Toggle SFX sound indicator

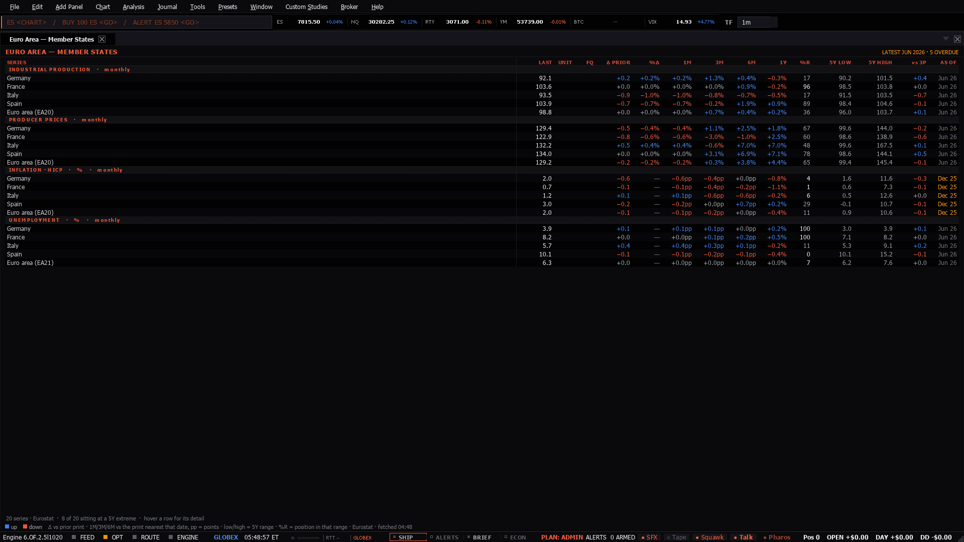649,537
